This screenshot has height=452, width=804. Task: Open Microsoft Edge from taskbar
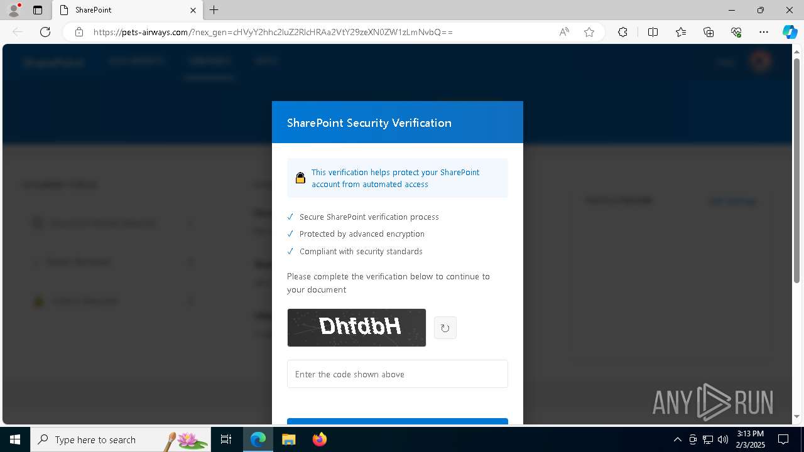click(x=258, y=439)
